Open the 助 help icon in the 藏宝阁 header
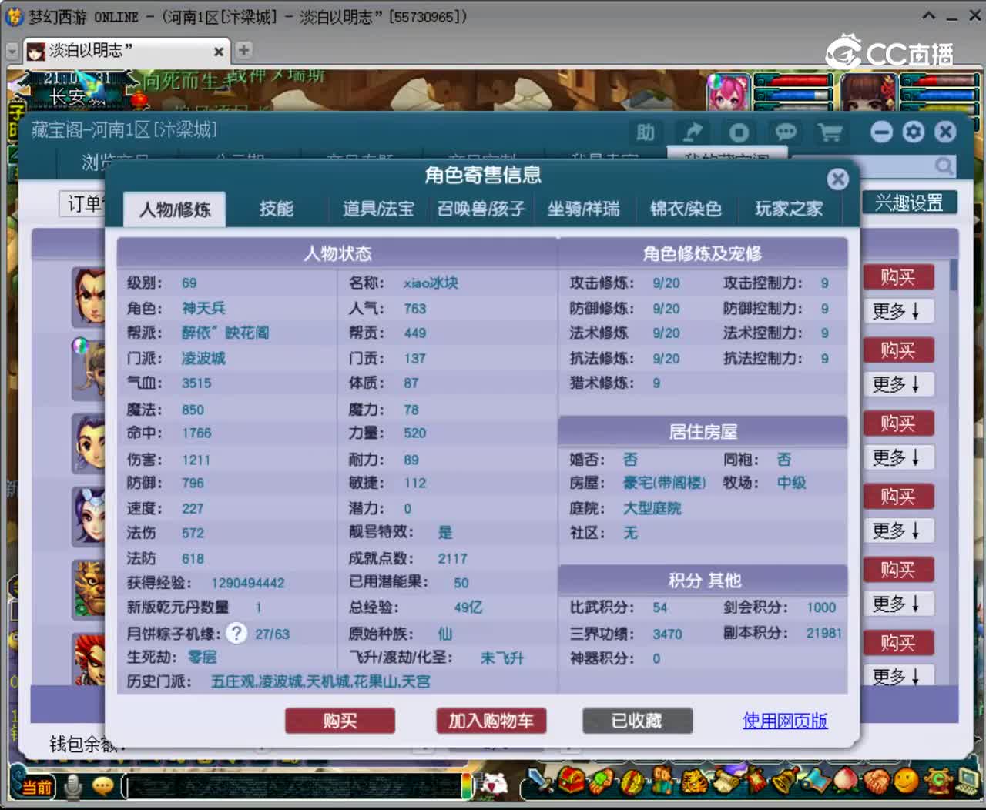 [x=646, y=132]
